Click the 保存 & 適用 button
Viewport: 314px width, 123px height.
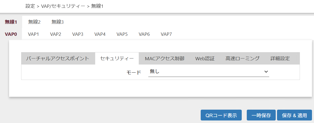[x=295, y=115]
